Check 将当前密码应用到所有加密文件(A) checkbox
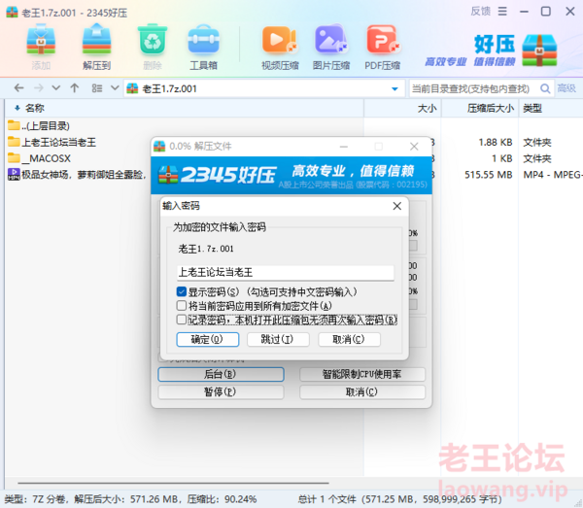The width and height of the screenshot is (583, 508). point(182,306)
